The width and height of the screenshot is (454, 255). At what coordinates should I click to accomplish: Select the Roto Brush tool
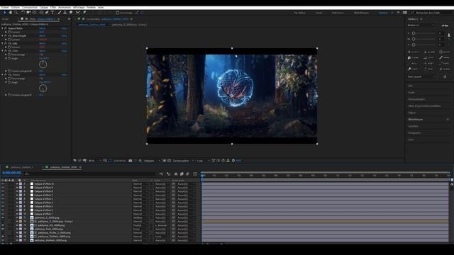click(78, 13)
